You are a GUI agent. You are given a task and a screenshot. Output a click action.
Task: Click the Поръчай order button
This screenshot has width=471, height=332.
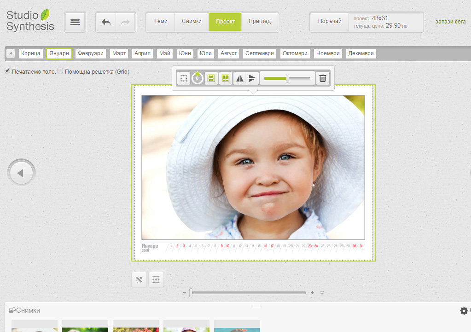pyautogui.click(x=330, y=21)
